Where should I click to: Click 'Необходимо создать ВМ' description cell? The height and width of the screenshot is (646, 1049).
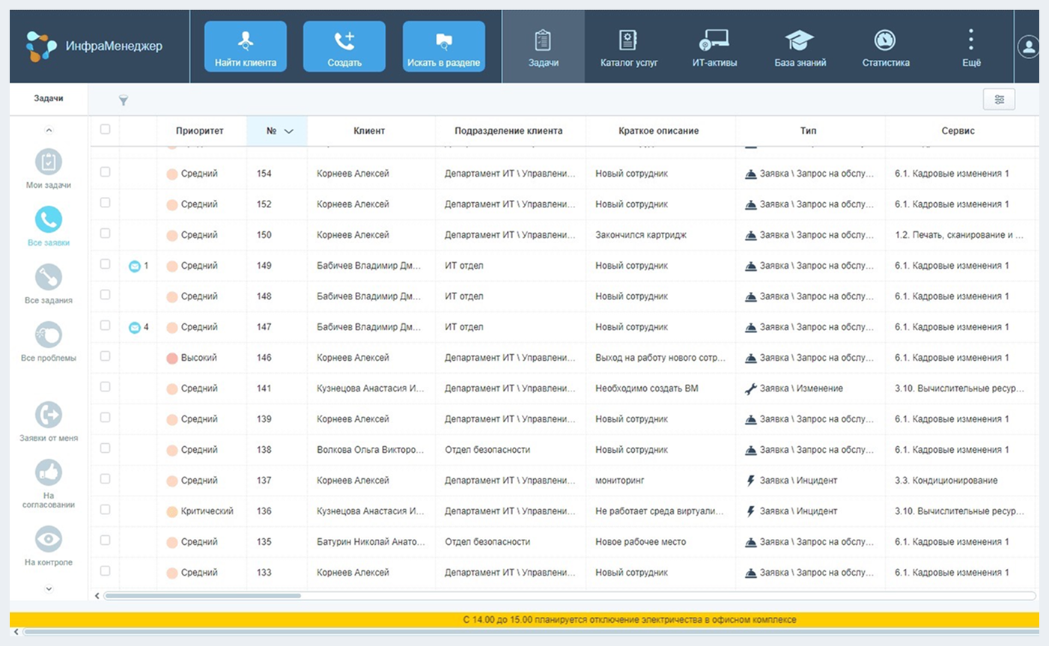tap(660, 388)
